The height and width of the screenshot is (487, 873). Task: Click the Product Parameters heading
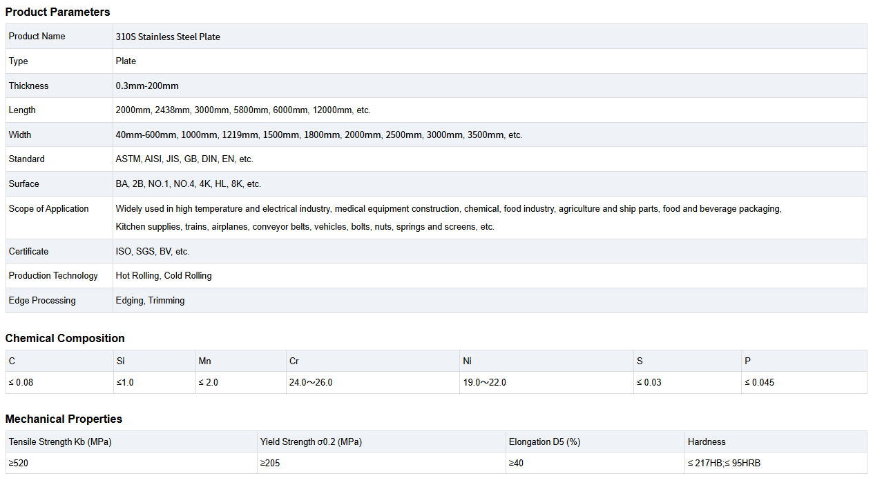click(x=57, y=12)
